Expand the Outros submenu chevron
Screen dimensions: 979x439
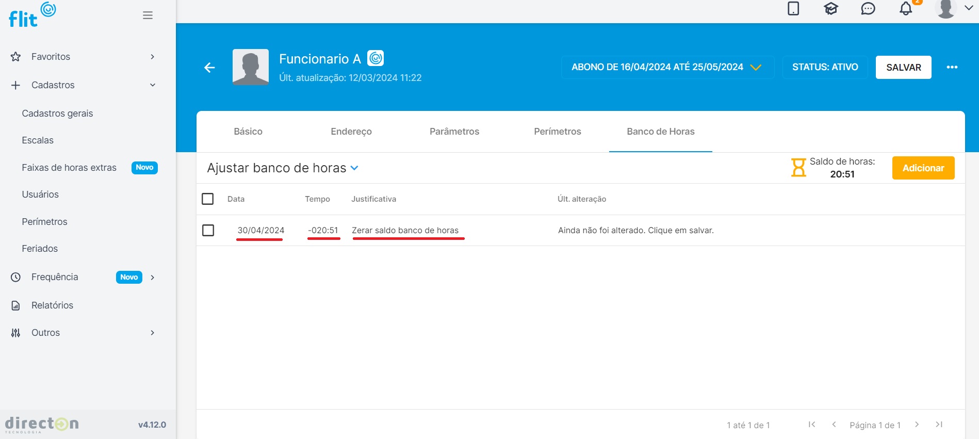click(x=152, y=333)
